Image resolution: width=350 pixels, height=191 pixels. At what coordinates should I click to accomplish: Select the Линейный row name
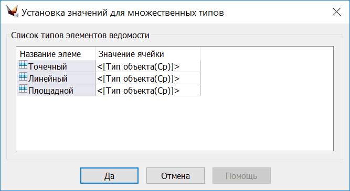[48, 78]
